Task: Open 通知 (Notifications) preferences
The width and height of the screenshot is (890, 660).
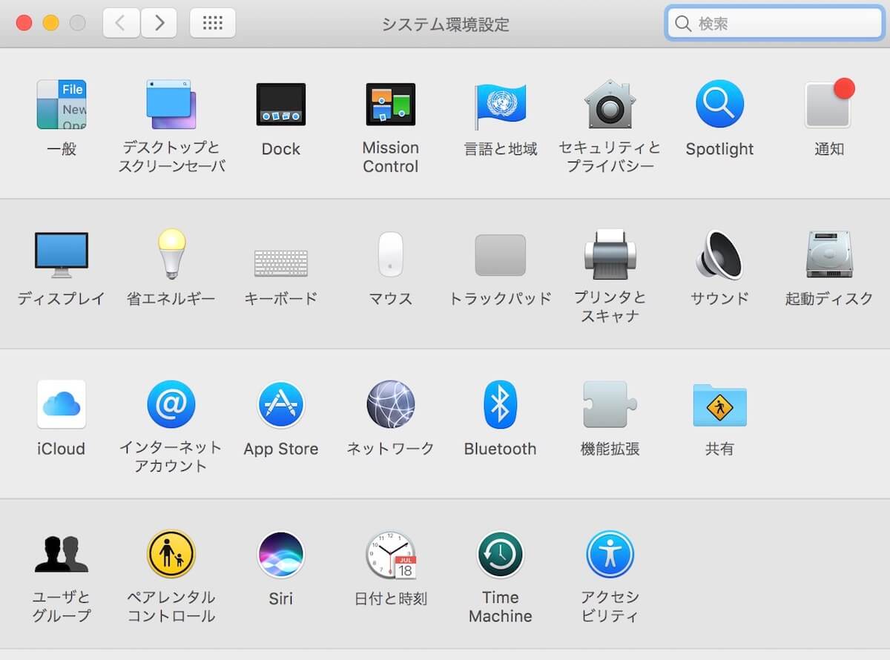Action: (829, 105)
